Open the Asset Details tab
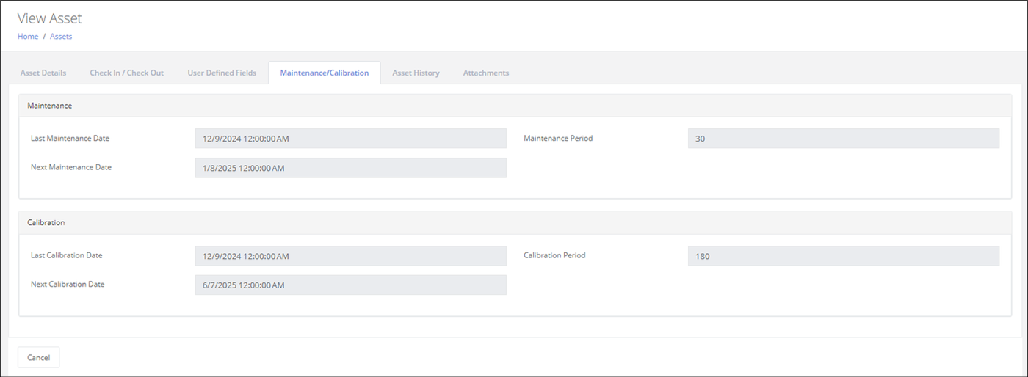The height and width of the screenshot is (377, 1028). [x=43, y=73]
